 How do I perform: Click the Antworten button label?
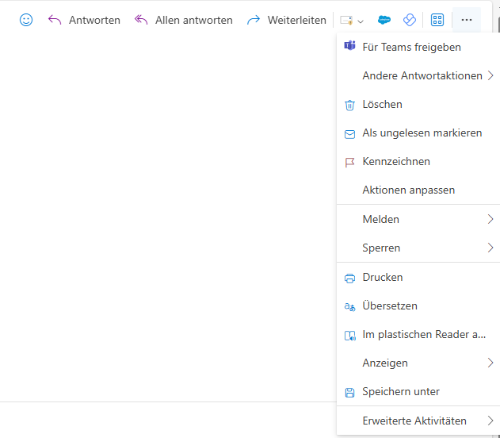click(95, 20)
